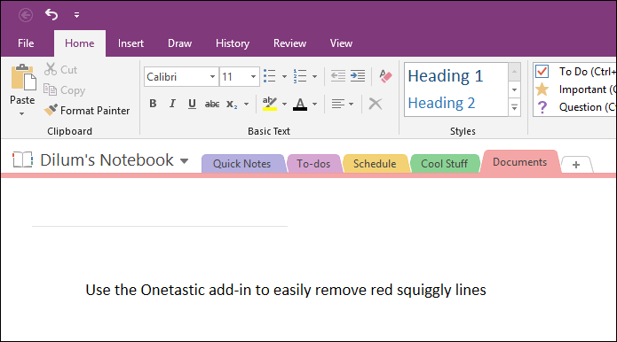Decrease the indent position
The height and width of the screenshot is (342, 617).
[338, 76]
